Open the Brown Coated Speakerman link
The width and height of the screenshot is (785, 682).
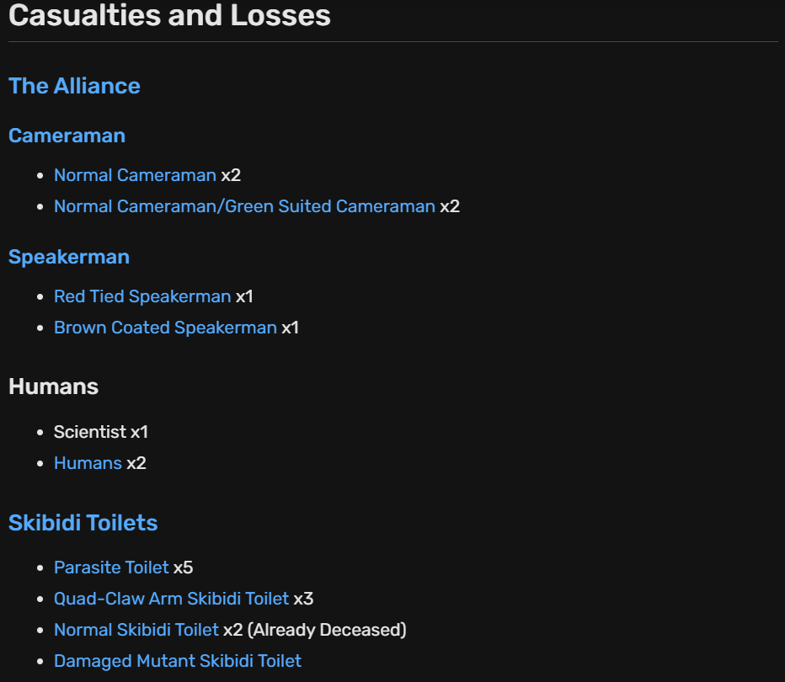(165, 328)
